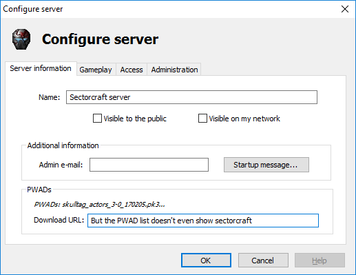The image size is (356, 275).
Task: Select the Server information tab
Action: pyautogui.click(x=41, y=68)
